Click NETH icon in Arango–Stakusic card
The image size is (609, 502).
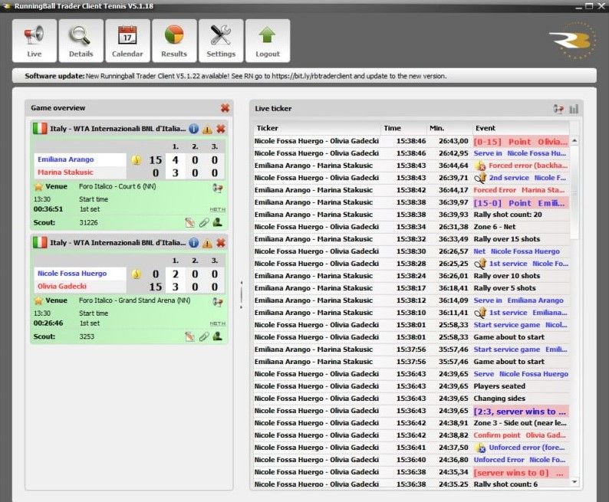pos(218,209)
